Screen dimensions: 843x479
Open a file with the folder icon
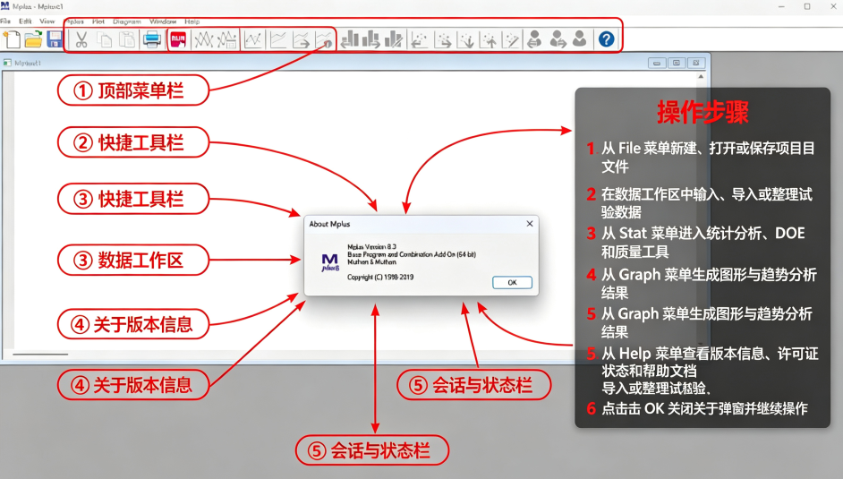coord(33,39)
